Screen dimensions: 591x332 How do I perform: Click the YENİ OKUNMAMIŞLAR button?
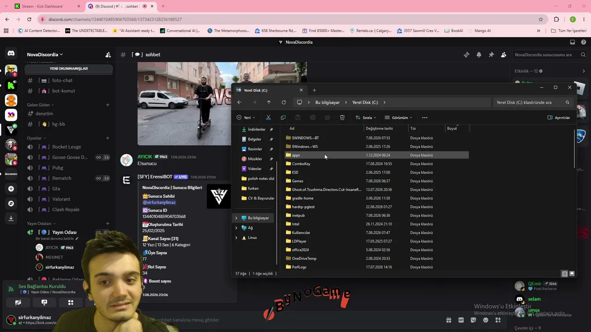(x=69, y=69)
